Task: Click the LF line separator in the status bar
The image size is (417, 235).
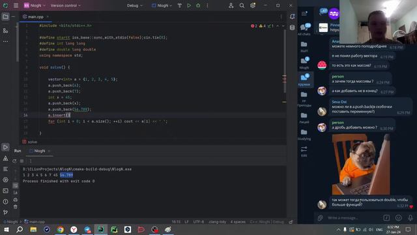Action: 187,222
